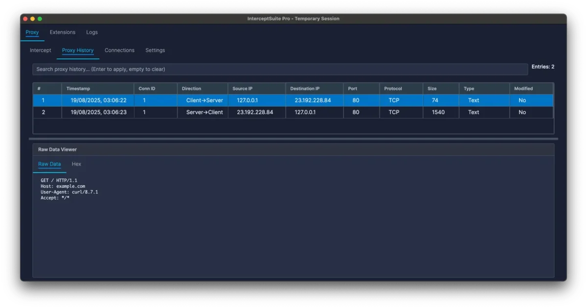The width and height of the screenshot is (587, 308).
Task: Sort by the # column header
Action: [47, 88]
